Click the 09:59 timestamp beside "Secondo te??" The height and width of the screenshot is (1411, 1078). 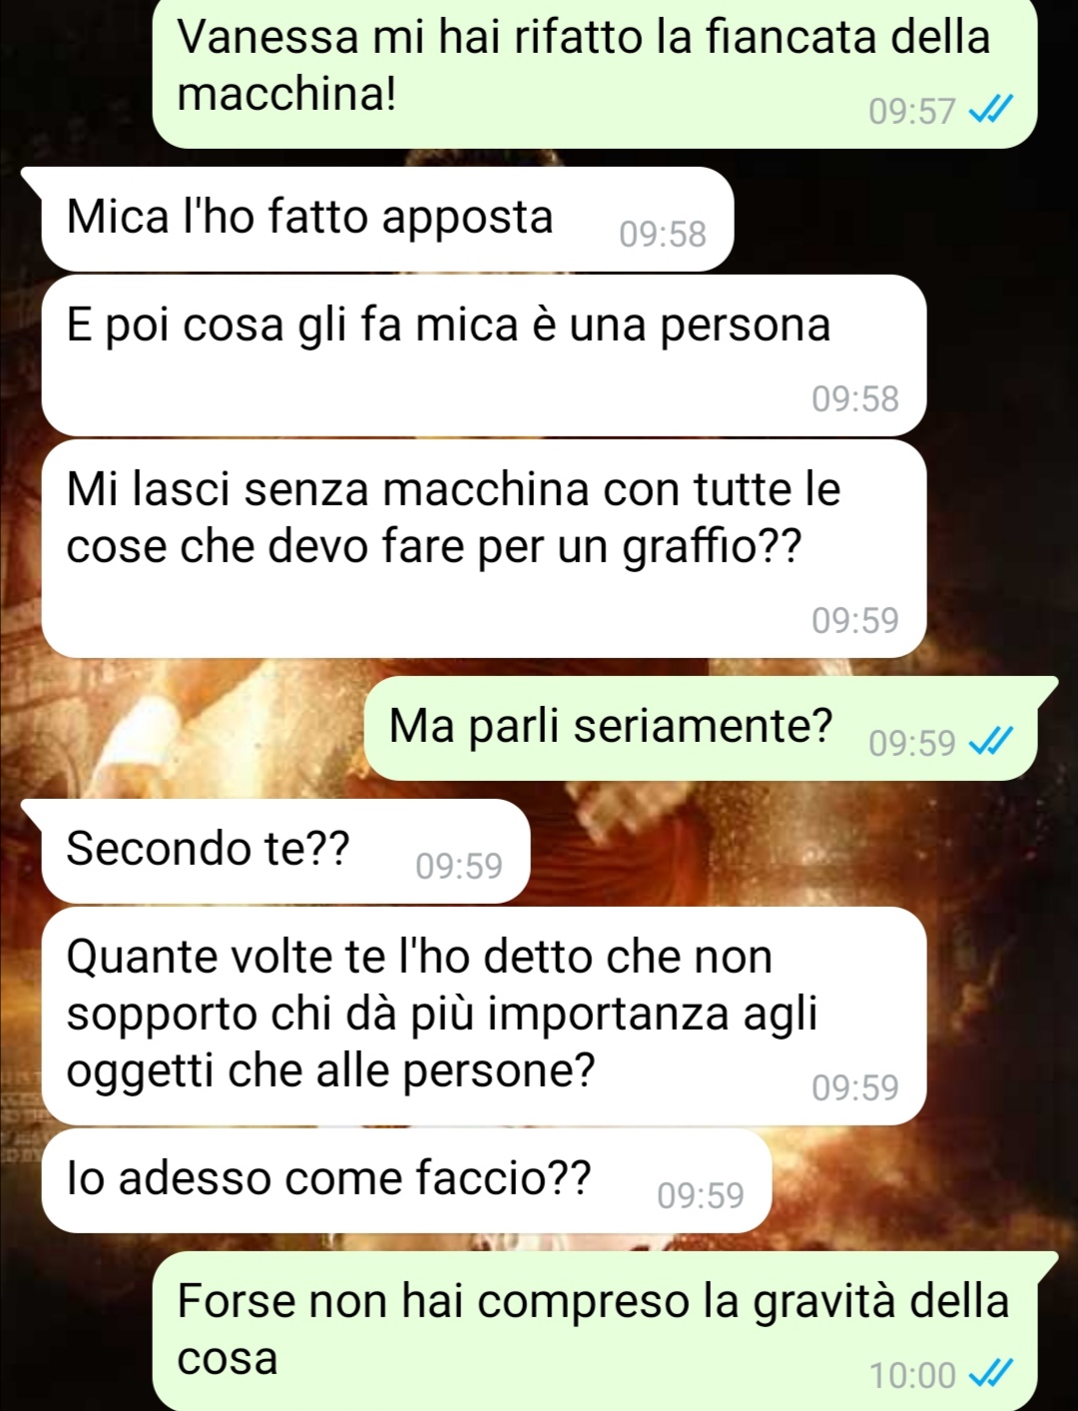[x=459, y=866]
